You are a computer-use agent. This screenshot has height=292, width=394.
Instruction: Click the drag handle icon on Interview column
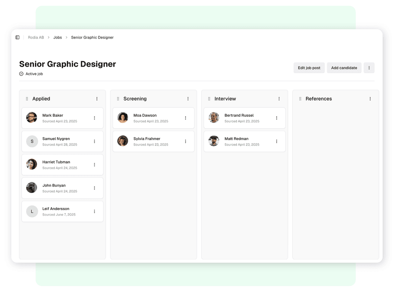(x=209, y=99)
